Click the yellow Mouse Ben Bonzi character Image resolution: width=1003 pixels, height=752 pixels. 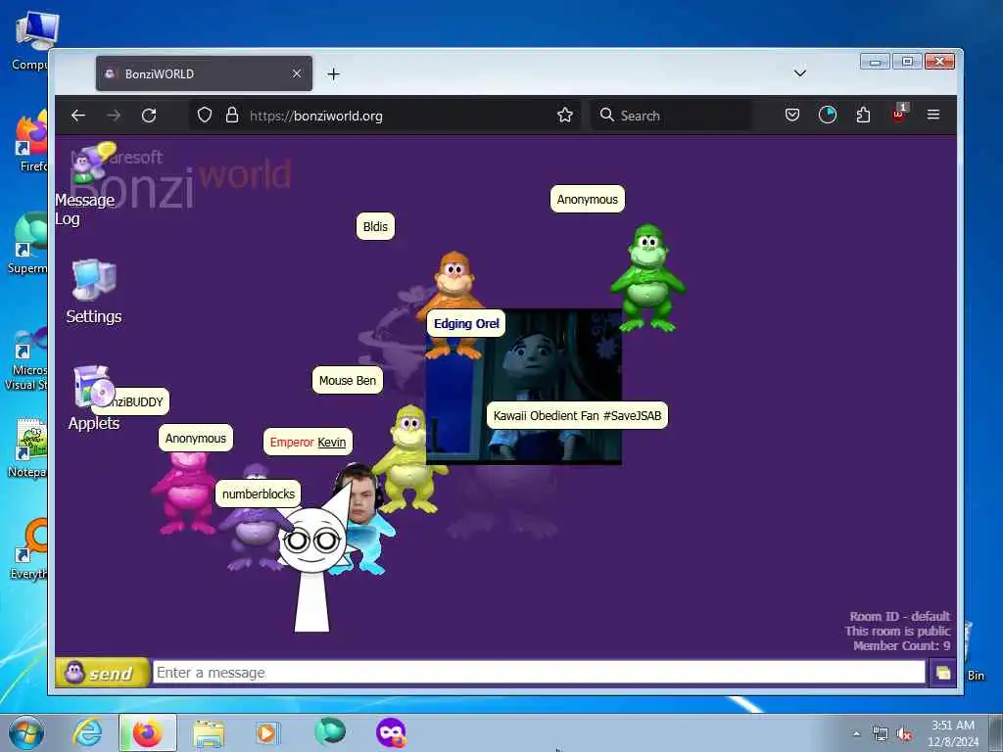point(409,457)
